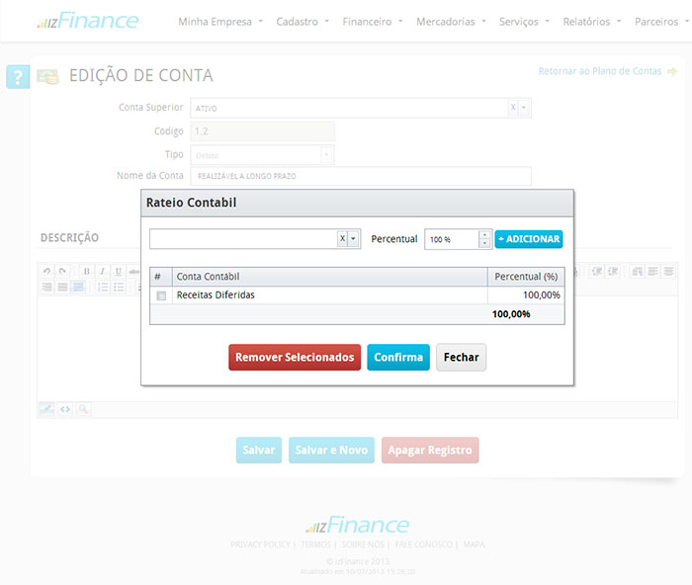Click Salvar e Novo button
The width and height of the screenshot is (692, 585).
pos(331,450)
